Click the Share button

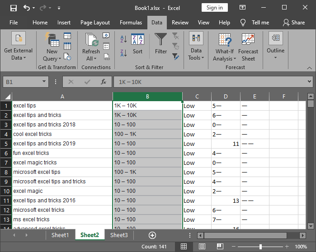coord(294,23)
